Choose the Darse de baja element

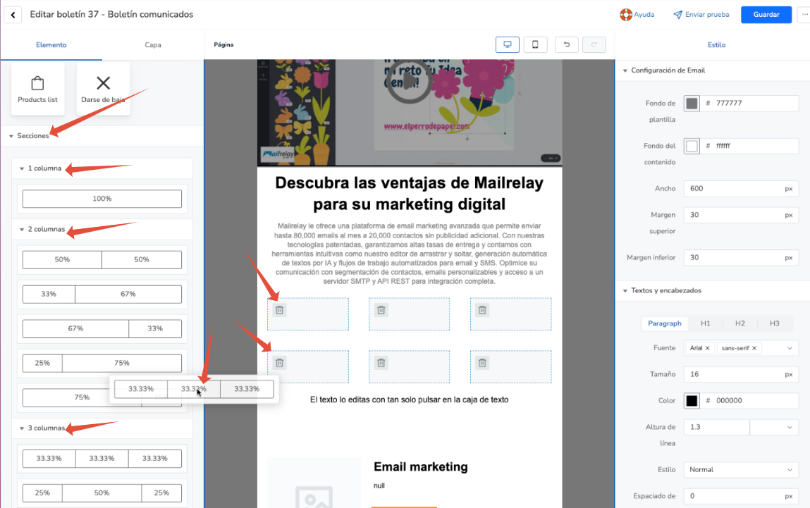104,89
